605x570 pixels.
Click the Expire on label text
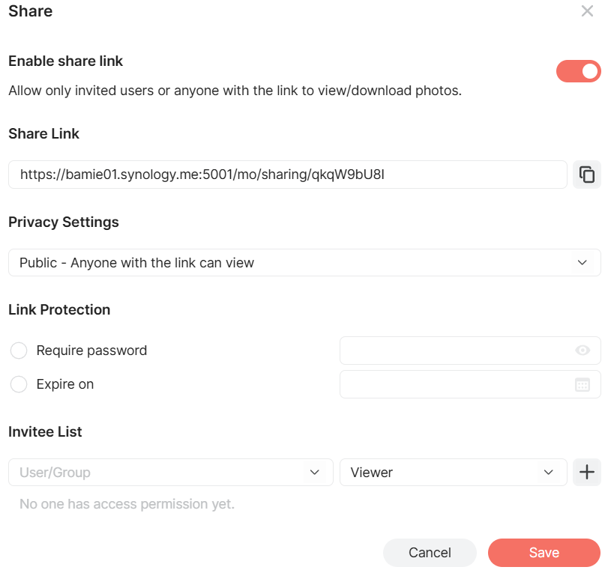click(65, 384)
